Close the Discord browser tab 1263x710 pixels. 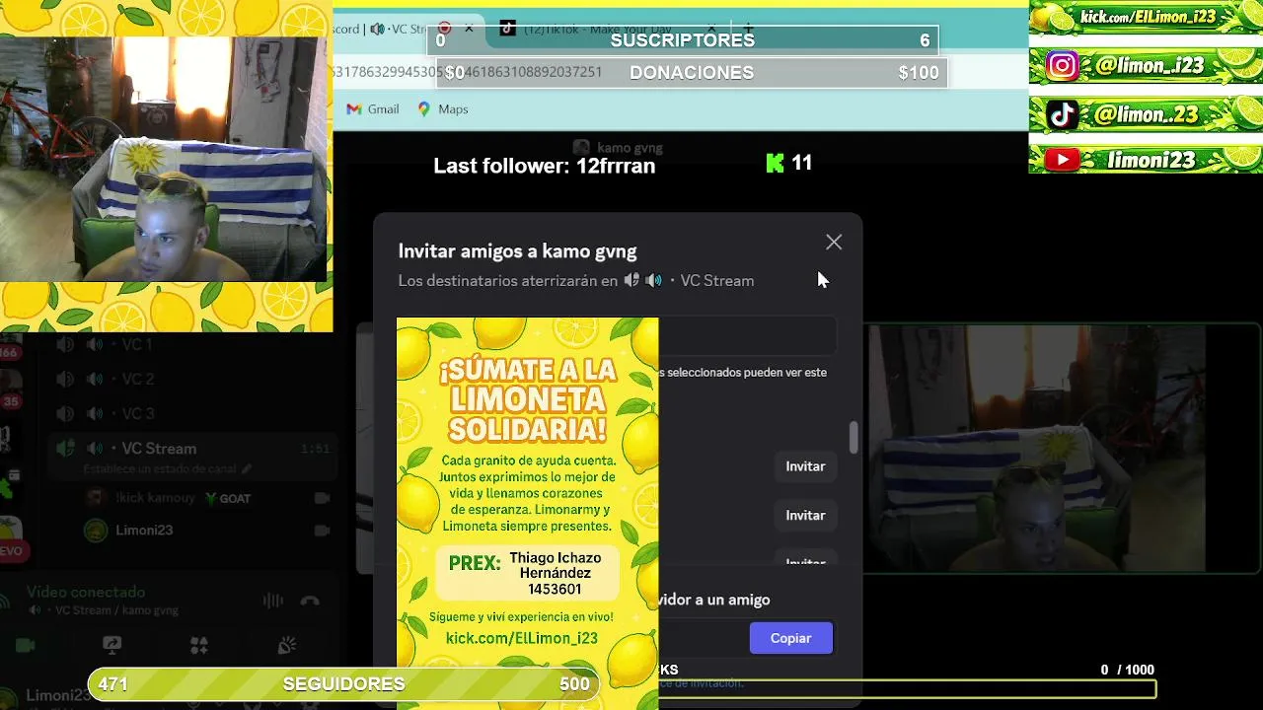pyautogui.click(x=469, y=29)
